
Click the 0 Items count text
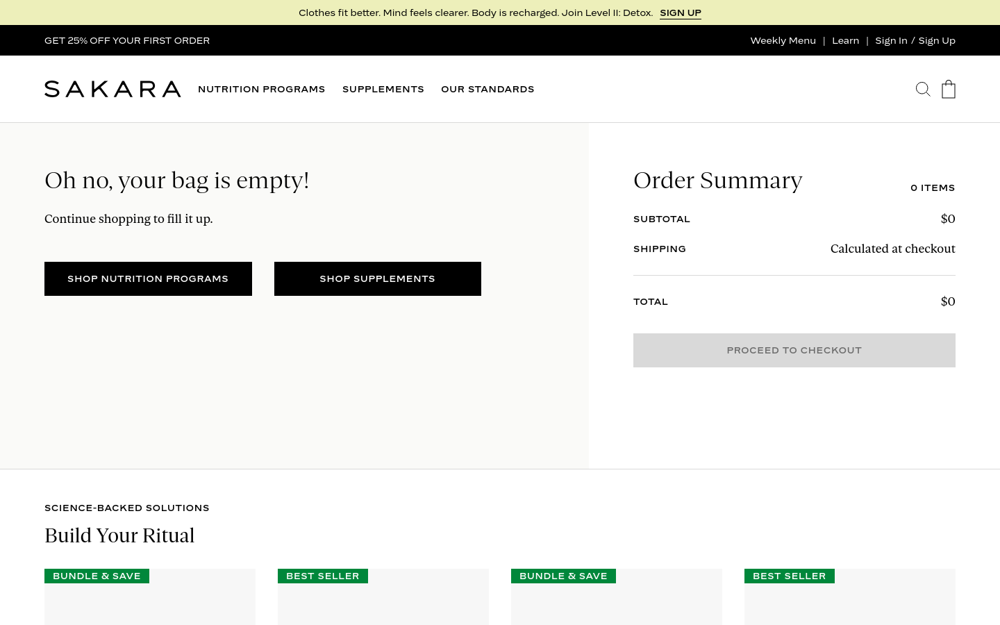click(x=933, y=187)
